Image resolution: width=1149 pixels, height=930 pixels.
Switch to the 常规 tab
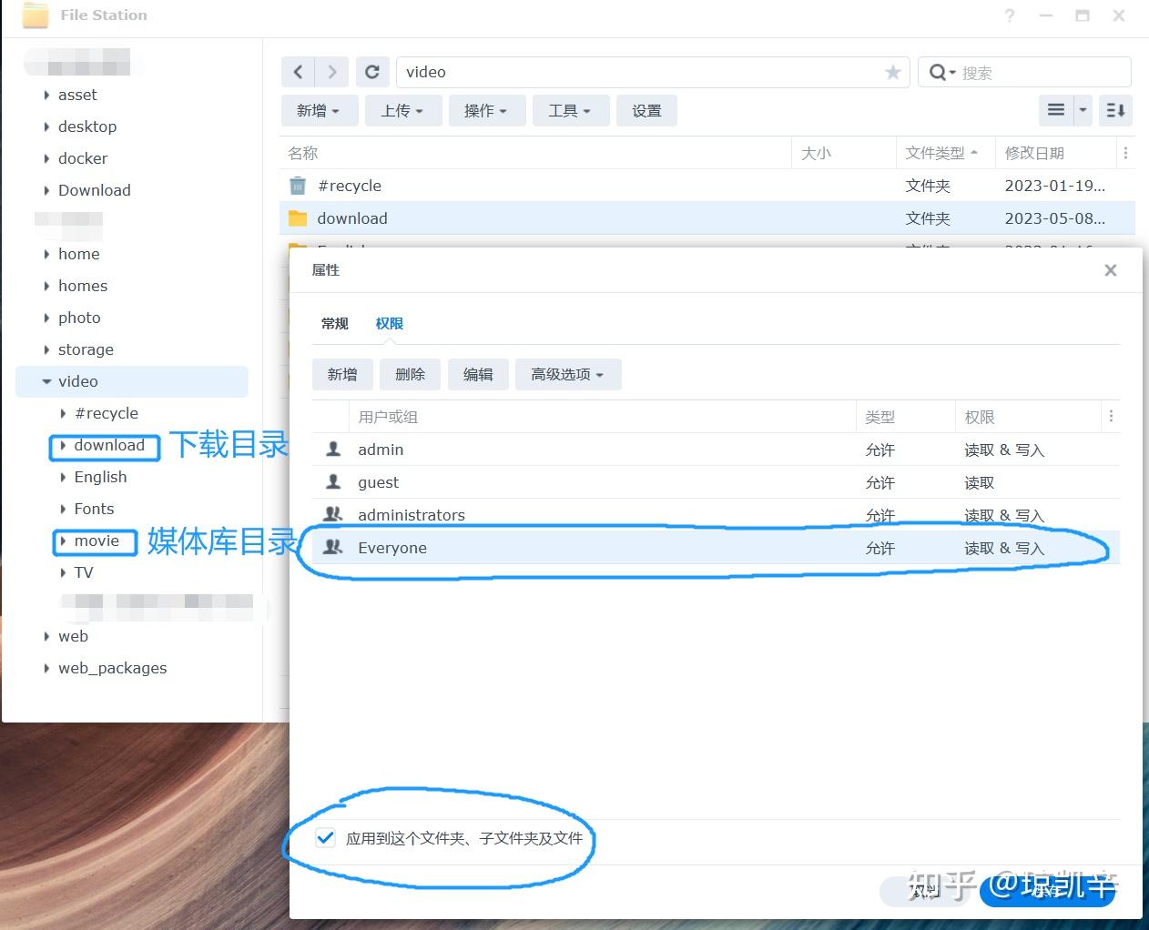pos(334,323)
